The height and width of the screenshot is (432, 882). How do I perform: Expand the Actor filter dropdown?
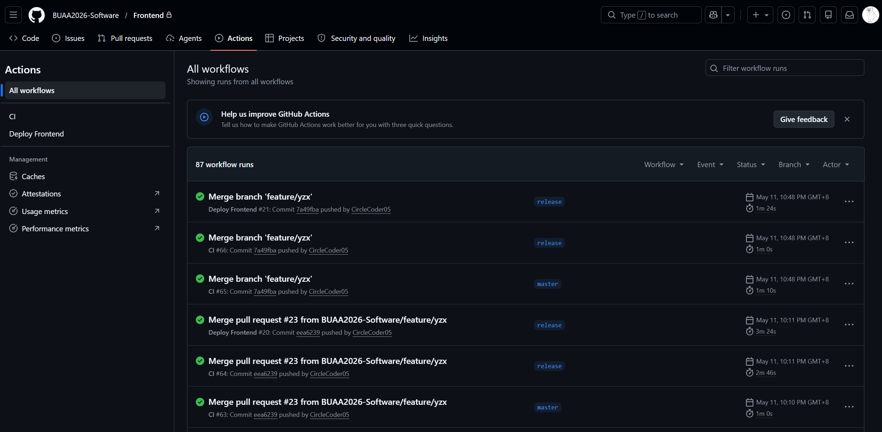(836, 165)
